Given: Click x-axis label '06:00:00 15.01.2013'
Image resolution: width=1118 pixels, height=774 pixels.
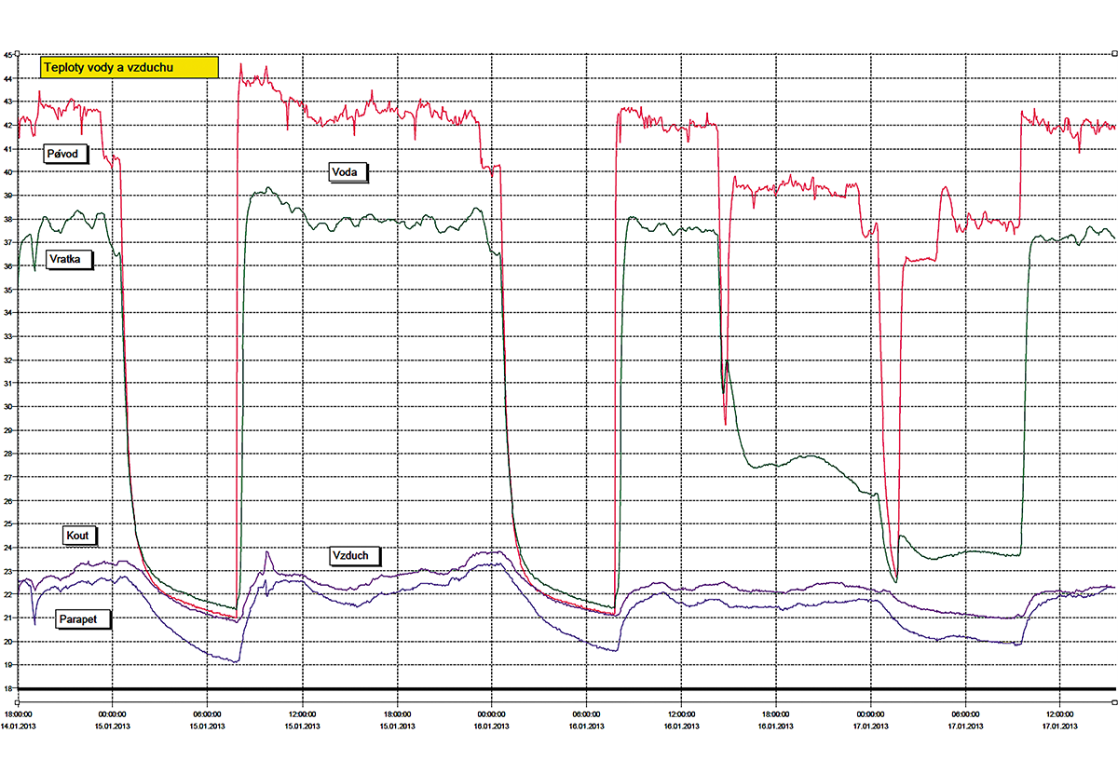Looking at the screenshot, I should click(x=207, y=718).
